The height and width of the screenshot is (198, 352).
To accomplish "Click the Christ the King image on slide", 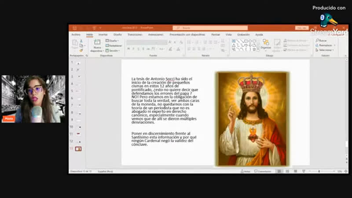I will [x=252, y=119].
